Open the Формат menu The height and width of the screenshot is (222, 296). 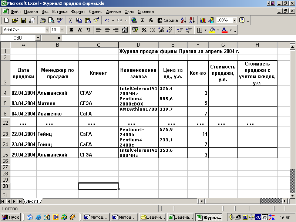tap(78, 11)
